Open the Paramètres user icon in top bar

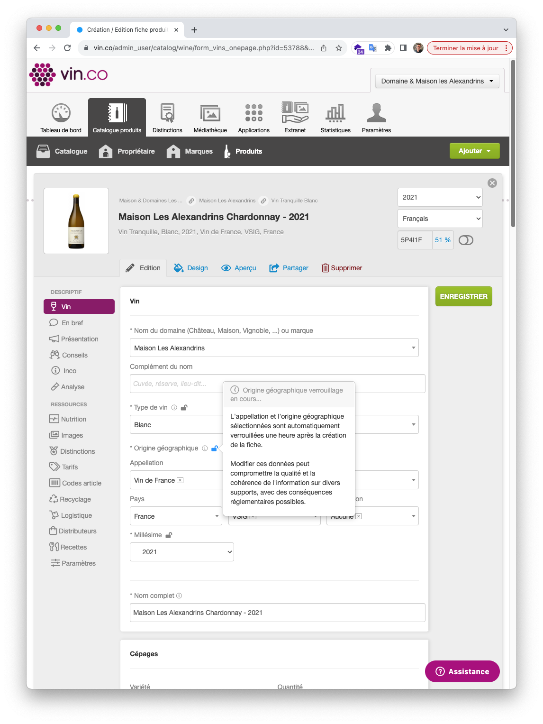(x=376, y=118)
